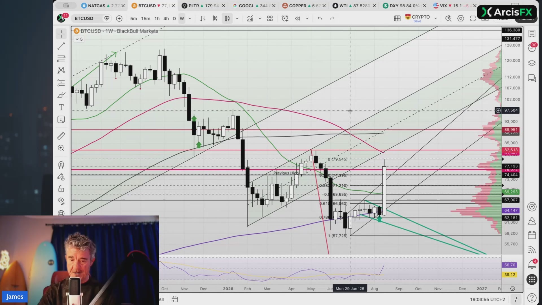This screenshot has width=542, height=305.
Task: Select the crosshair cursor tool
Action: click(61, 34)
